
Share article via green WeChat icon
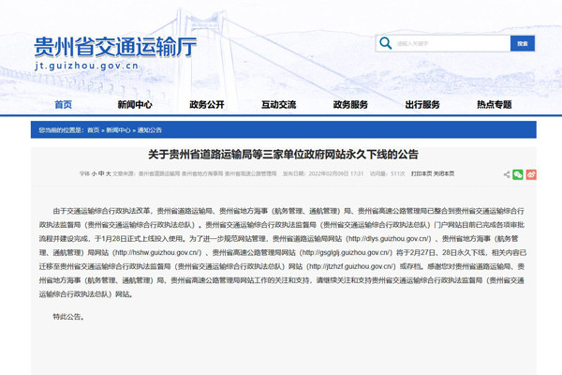(518, 174)
